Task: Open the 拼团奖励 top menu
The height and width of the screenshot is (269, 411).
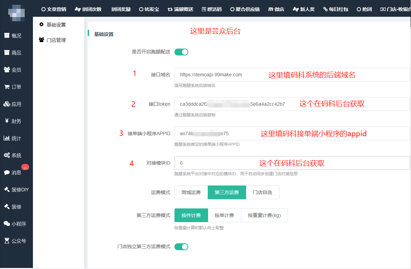Action: point(121,9)
